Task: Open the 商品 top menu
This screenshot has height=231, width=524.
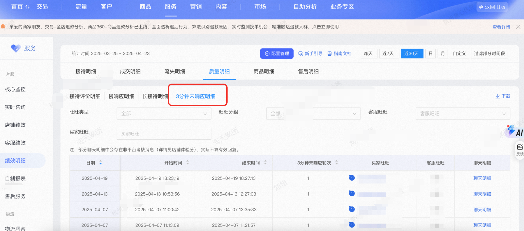Action: click(x=145, y=7)
